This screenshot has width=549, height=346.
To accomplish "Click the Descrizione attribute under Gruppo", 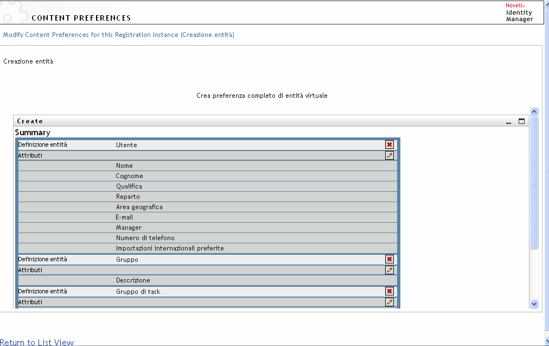I will [133, 280].
